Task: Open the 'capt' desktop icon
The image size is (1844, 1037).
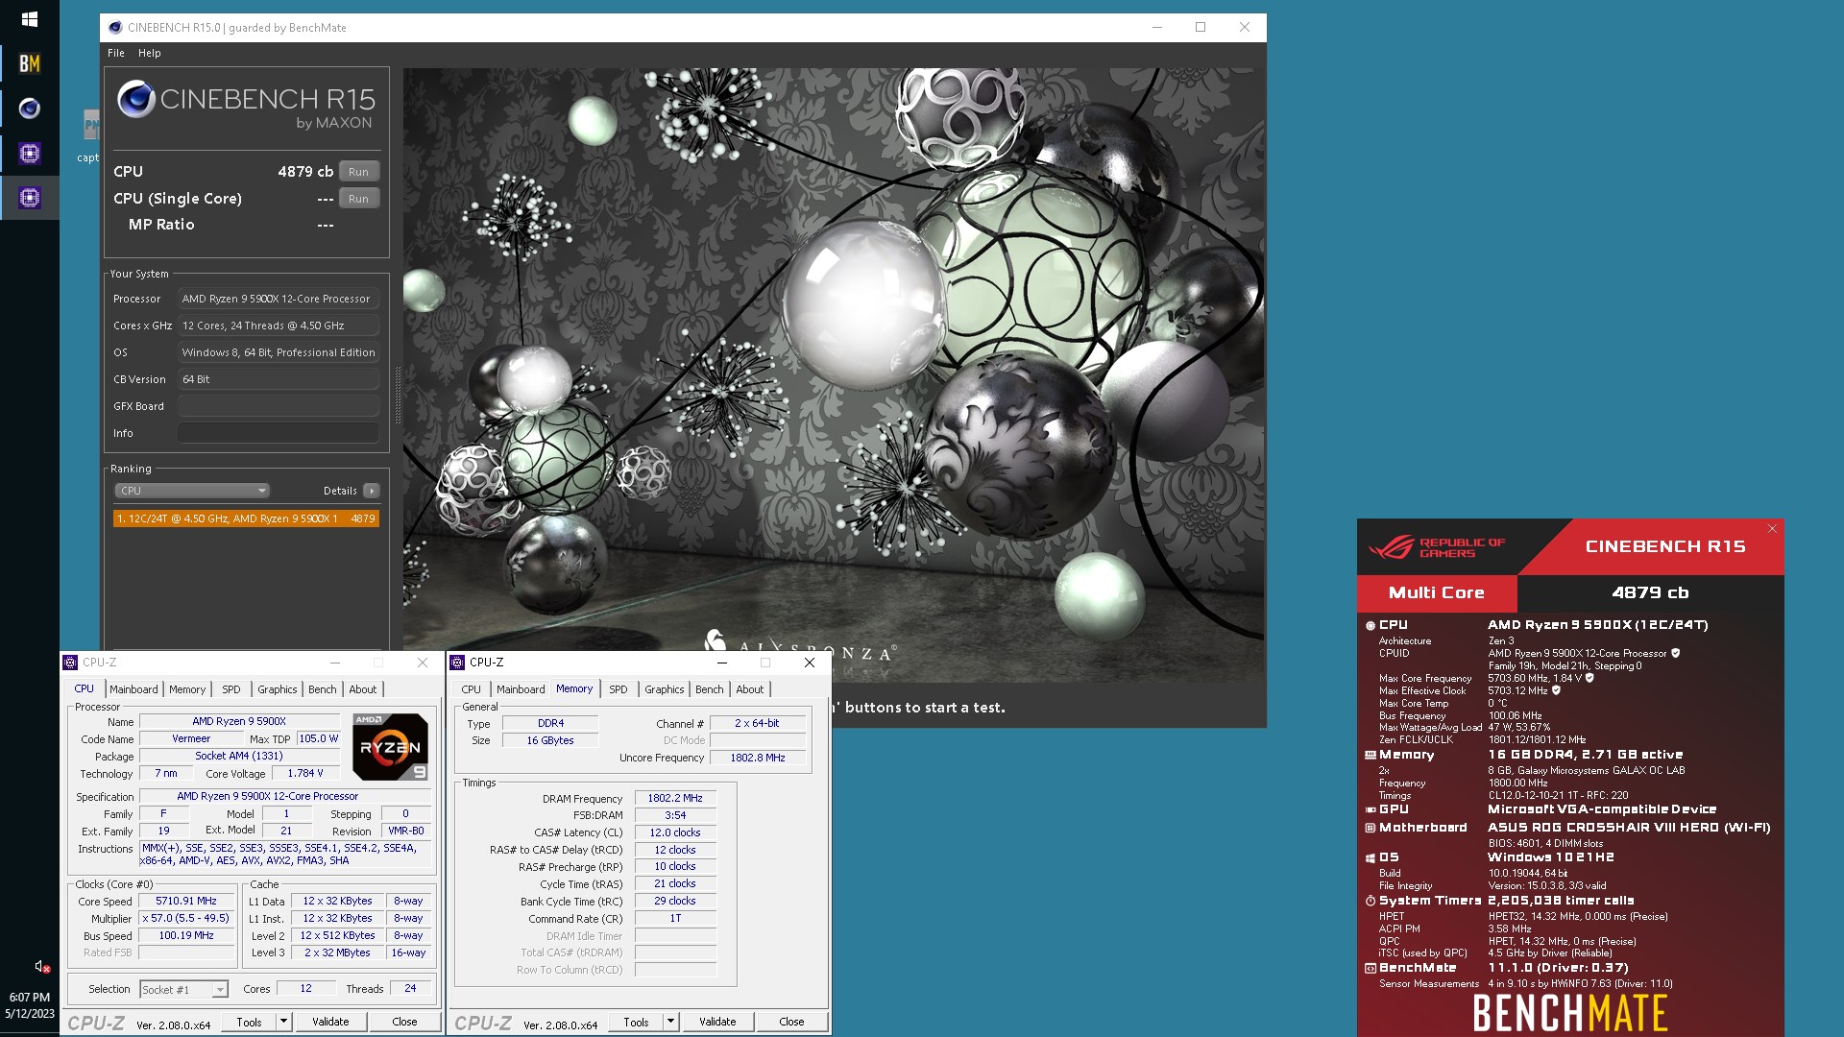Action: [90, 136]
